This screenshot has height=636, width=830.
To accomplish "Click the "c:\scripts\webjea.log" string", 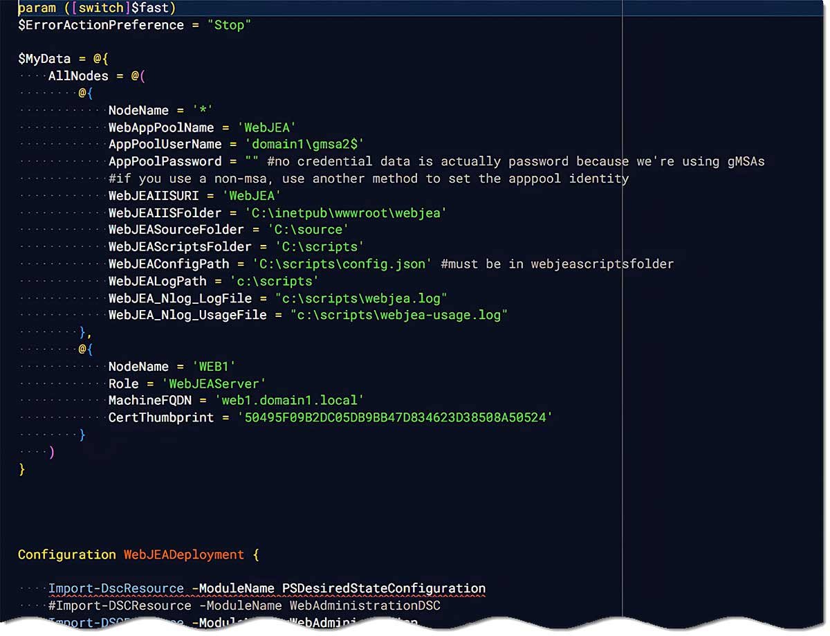I will point(361,298).
